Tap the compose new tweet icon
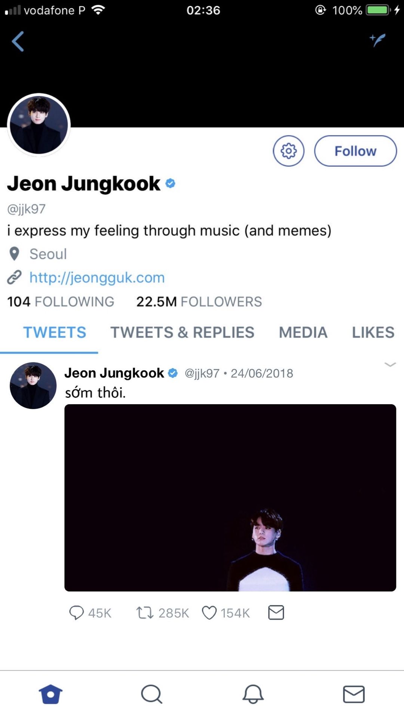 tap(377, 40)
